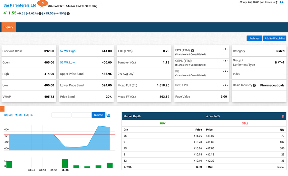Click the small icon in Market Depth header
The width and height of the screenshot is (288, 176).
coord(283,116)
